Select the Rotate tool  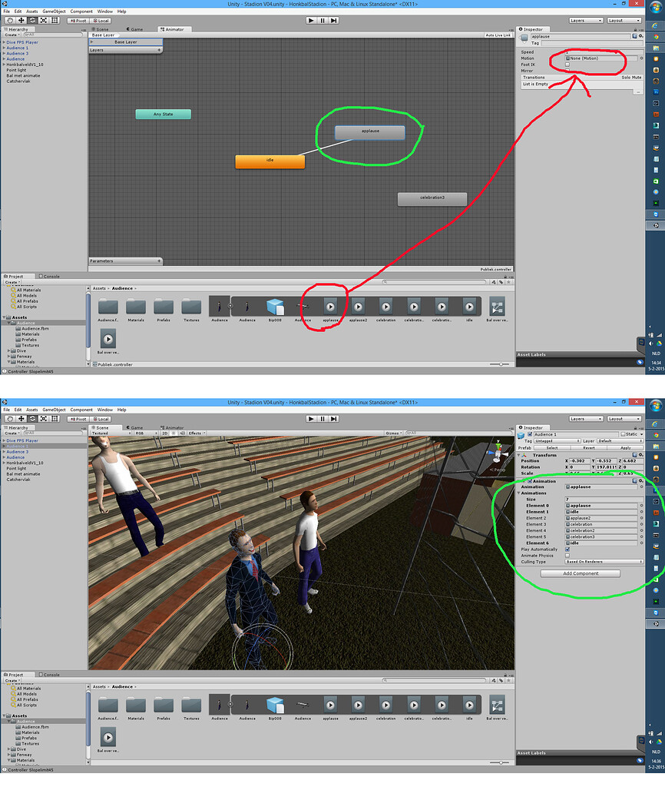click(31, 21)
